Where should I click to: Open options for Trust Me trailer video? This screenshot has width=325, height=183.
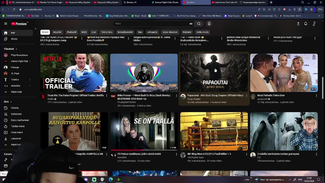(106, 96)
